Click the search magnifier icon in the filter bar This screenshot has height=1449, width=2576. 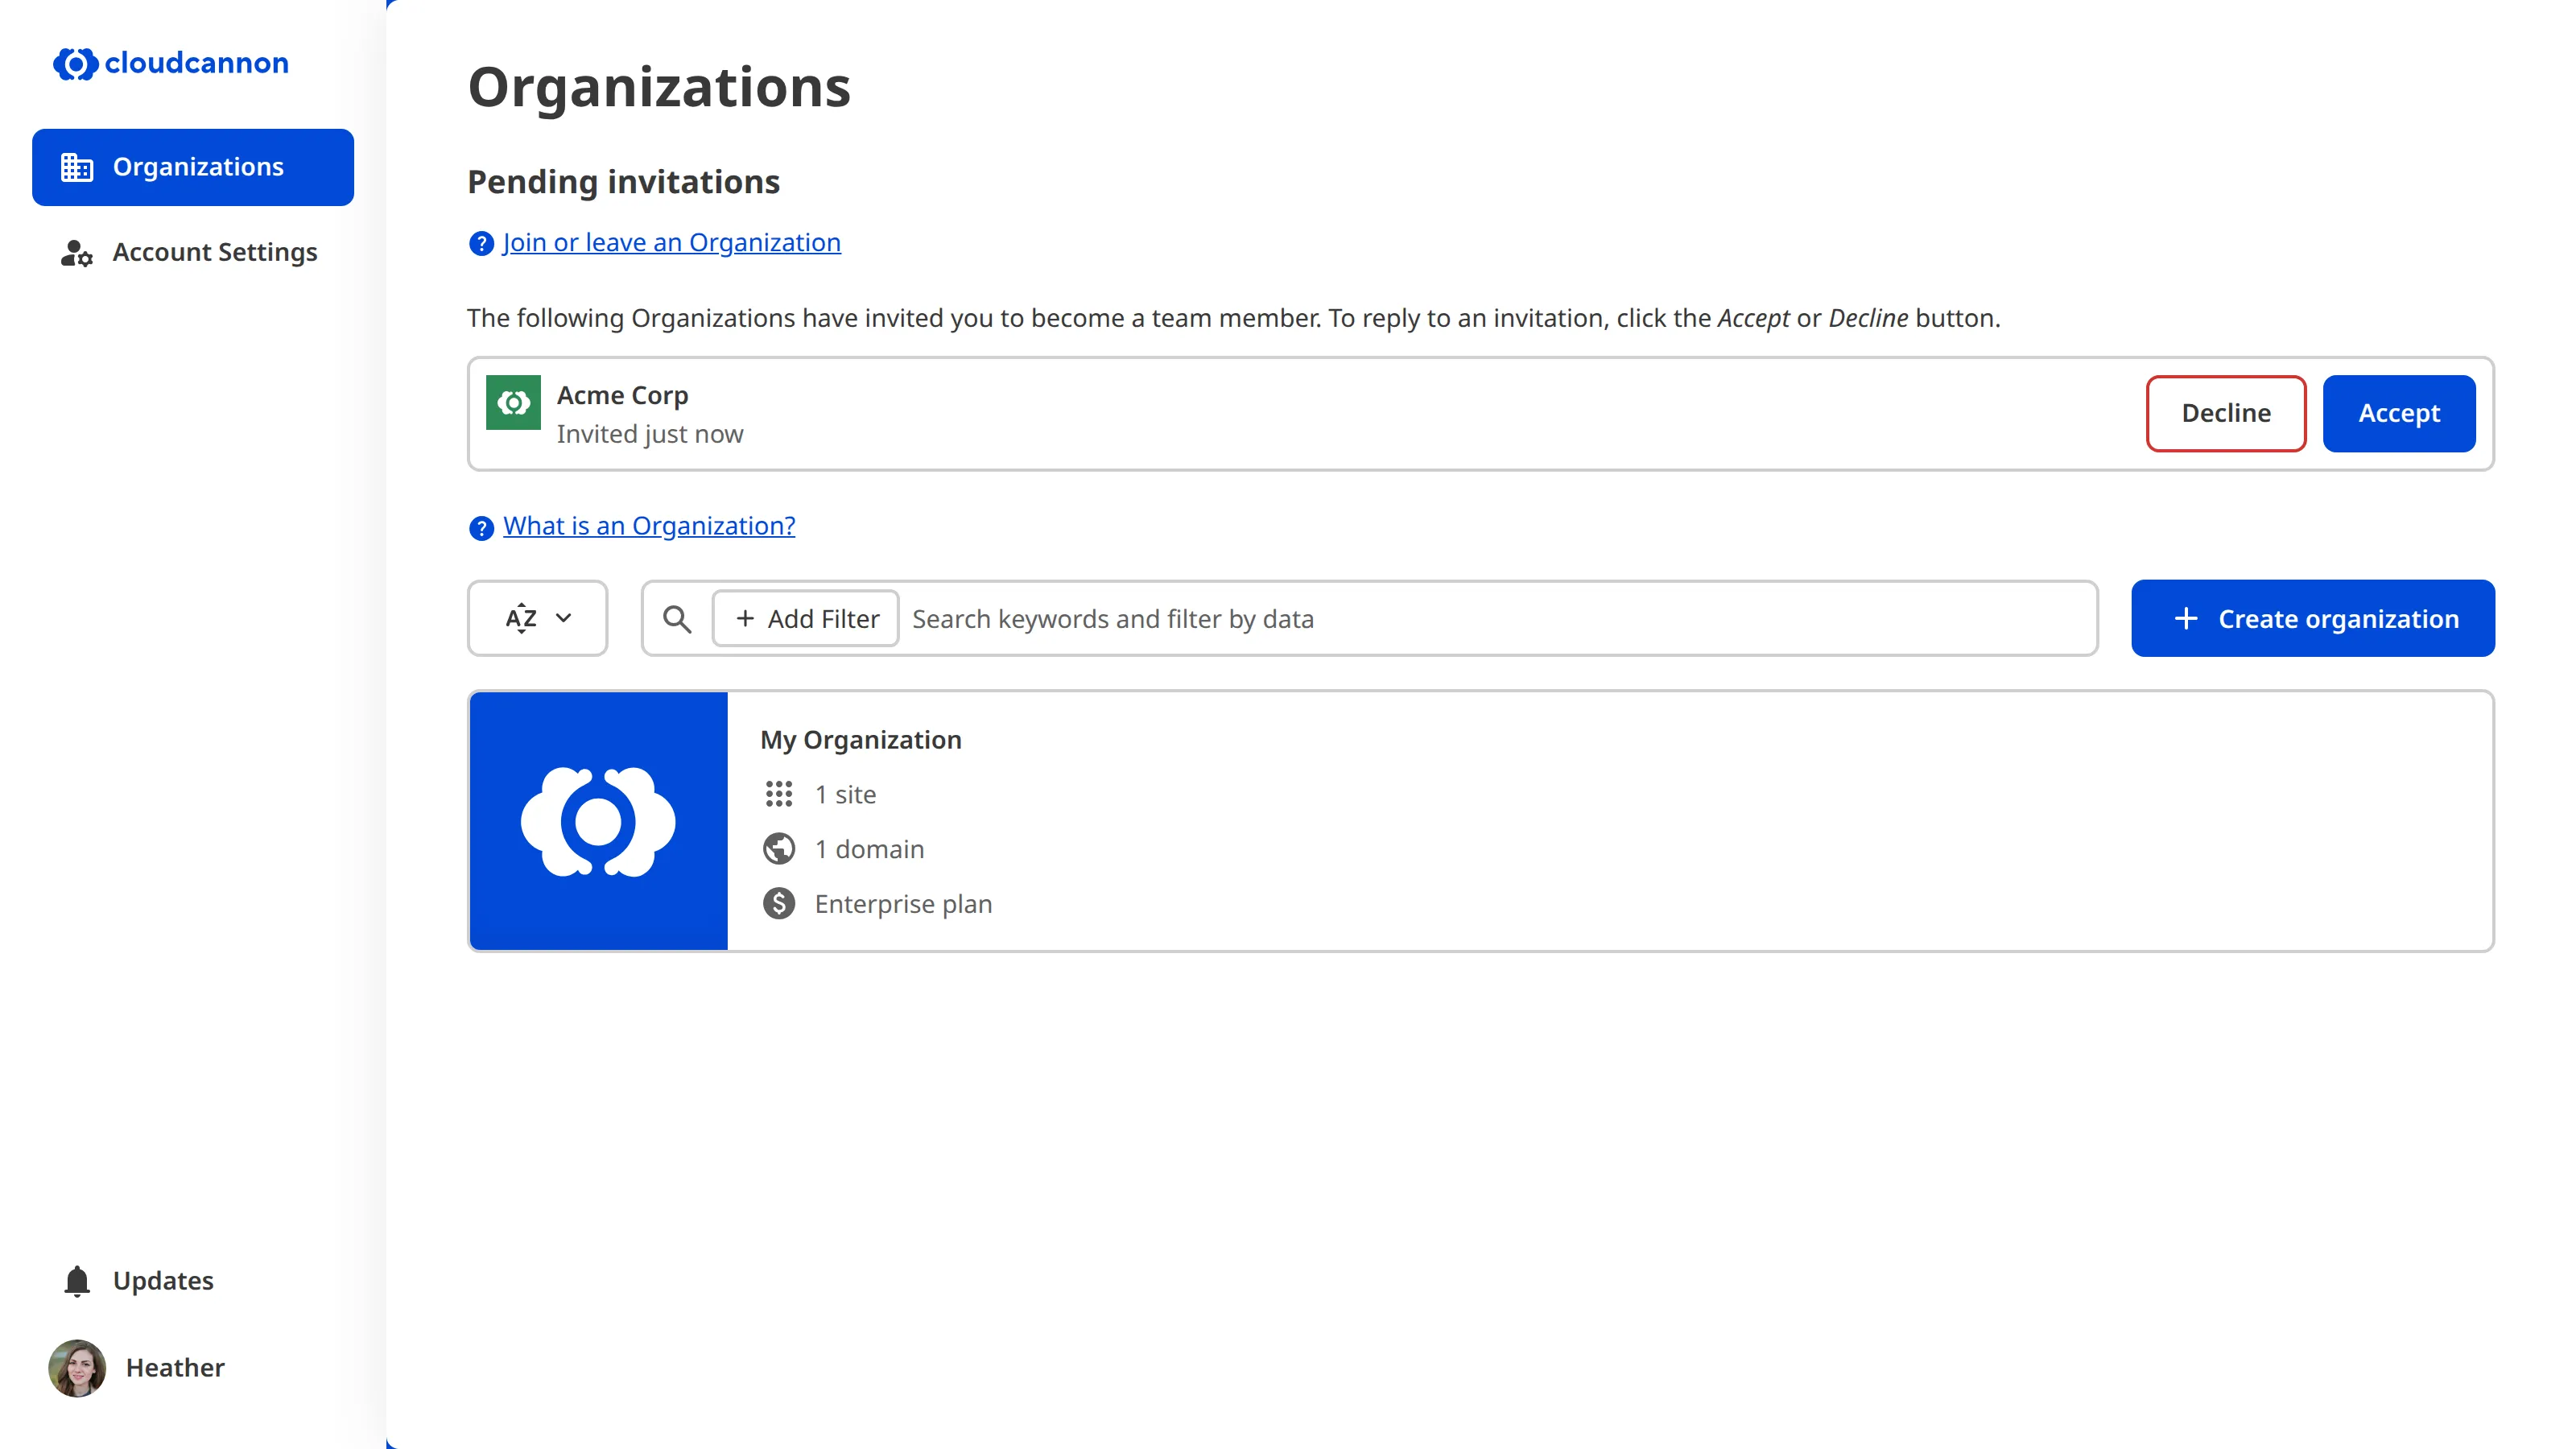pyautogui.click(x=677, y=618)
